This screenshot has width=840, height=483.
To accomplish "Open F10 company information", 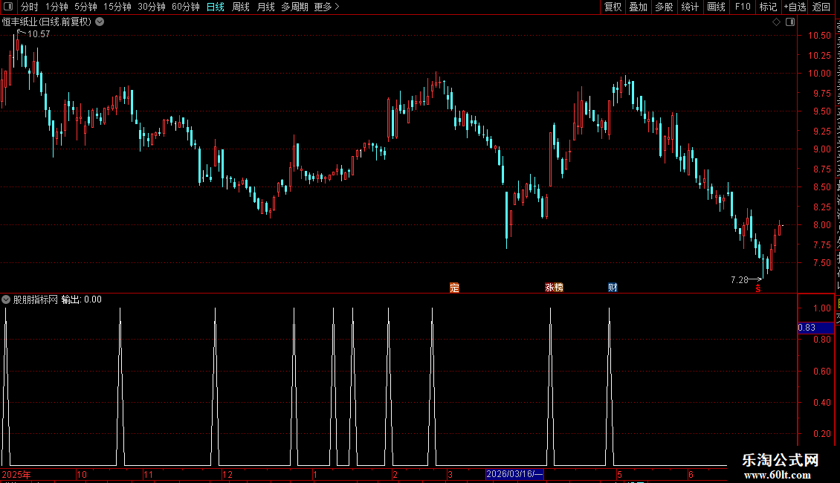I will (743, 7).
